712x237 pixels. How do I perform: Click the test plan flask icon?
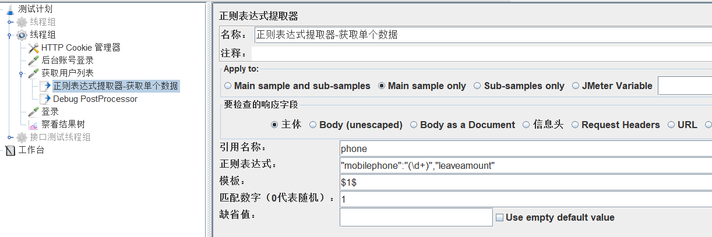coord(10,9)
